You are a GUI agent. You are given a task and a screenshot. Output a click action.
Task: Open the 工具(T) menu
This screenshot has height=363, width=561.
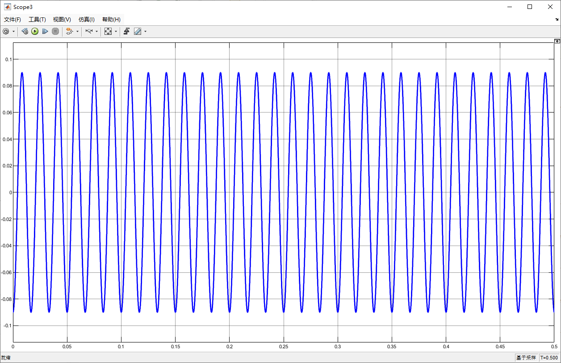click(x=37, y=20)
